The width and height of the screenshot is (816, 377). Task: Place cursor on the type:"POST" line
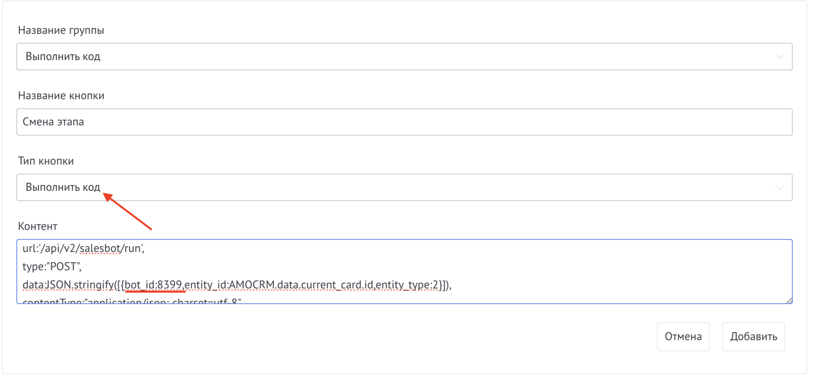[52, 267]
